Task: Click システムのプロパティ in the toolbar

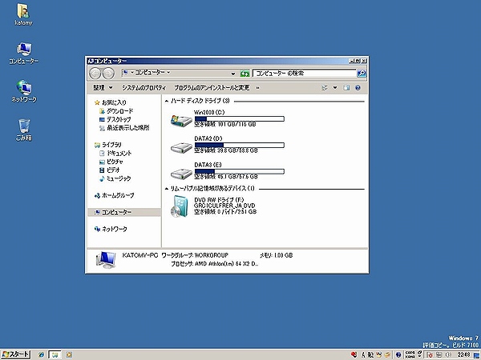Action: pos(143,88)
